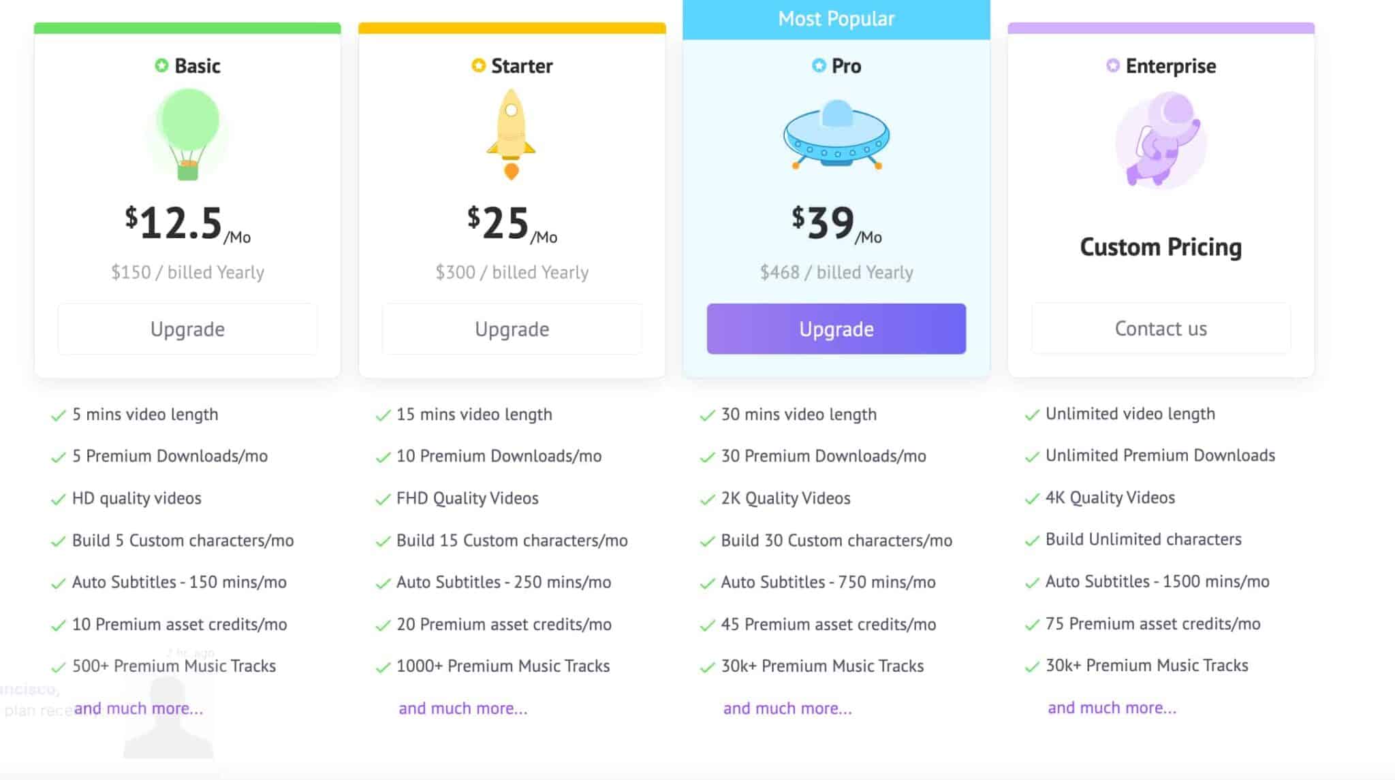Expand Pro plan's and much more list
Viewport: 1395px width, 780px height.
pyautogui.click(x=787, y=709)
